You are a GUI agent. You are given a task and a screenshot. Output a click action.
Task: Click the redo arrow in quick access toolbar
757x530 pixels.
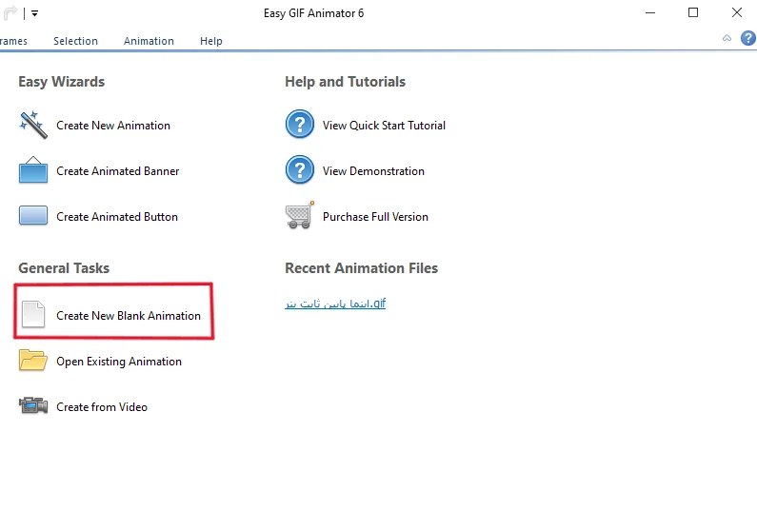[10, 13]
